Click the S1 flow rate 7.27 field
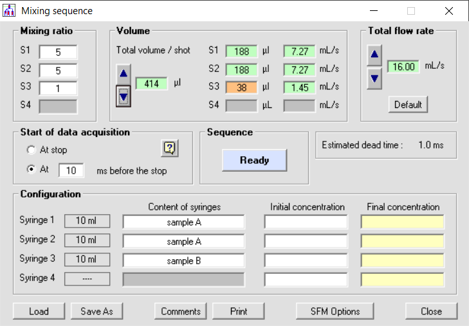 (299, 51)
